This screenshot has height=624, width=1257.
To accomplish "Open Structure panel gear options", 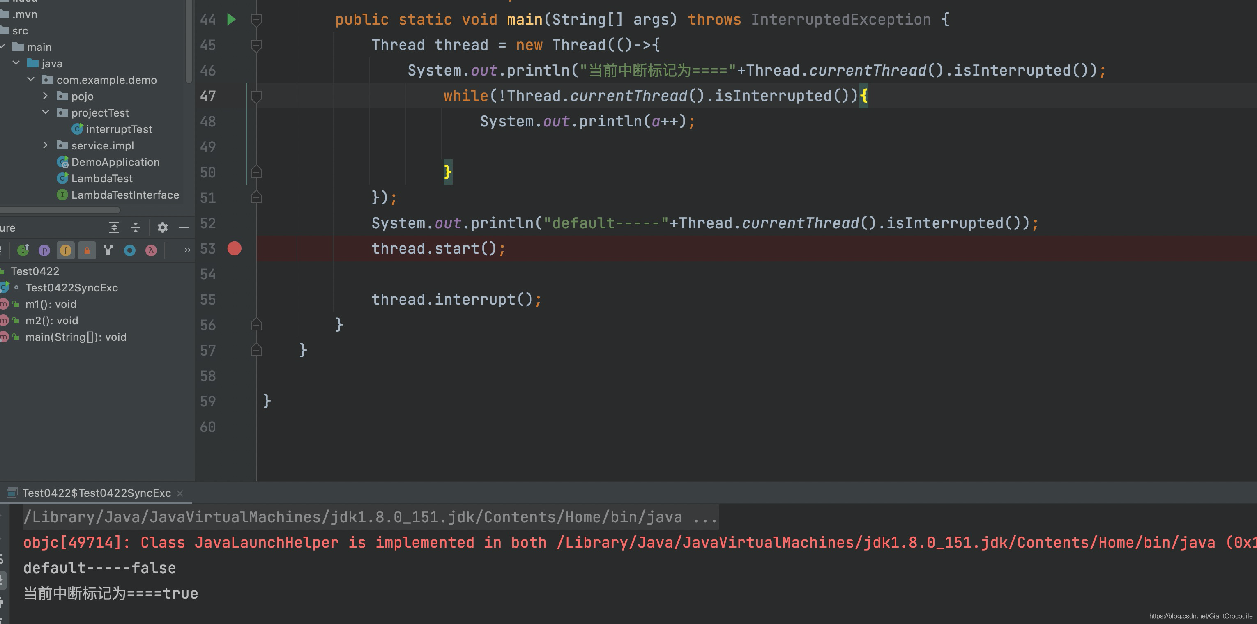I will (163, 227).
